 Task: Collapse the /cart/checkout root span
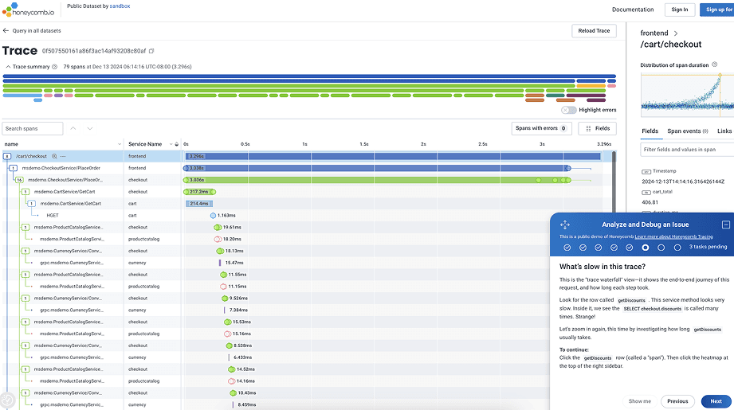7,157
